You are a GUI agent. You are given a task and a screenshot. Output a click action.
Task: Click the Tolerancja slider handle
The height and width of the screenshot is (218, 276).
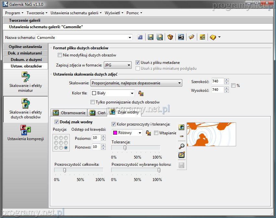click(125, 148)
